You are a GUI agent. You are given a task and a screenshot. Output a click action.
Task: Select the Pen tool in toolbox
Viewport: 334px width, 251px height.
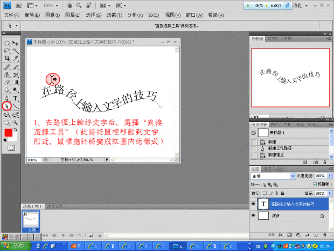point(7,98)
